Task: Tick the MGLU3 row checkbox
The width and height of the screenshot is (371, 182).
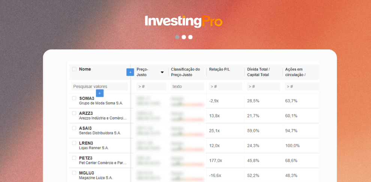Action: click(x=74, y=173)
